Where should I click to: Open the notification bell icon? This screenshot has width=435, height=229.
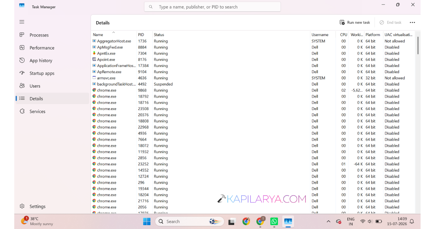(x=412, y=222)
